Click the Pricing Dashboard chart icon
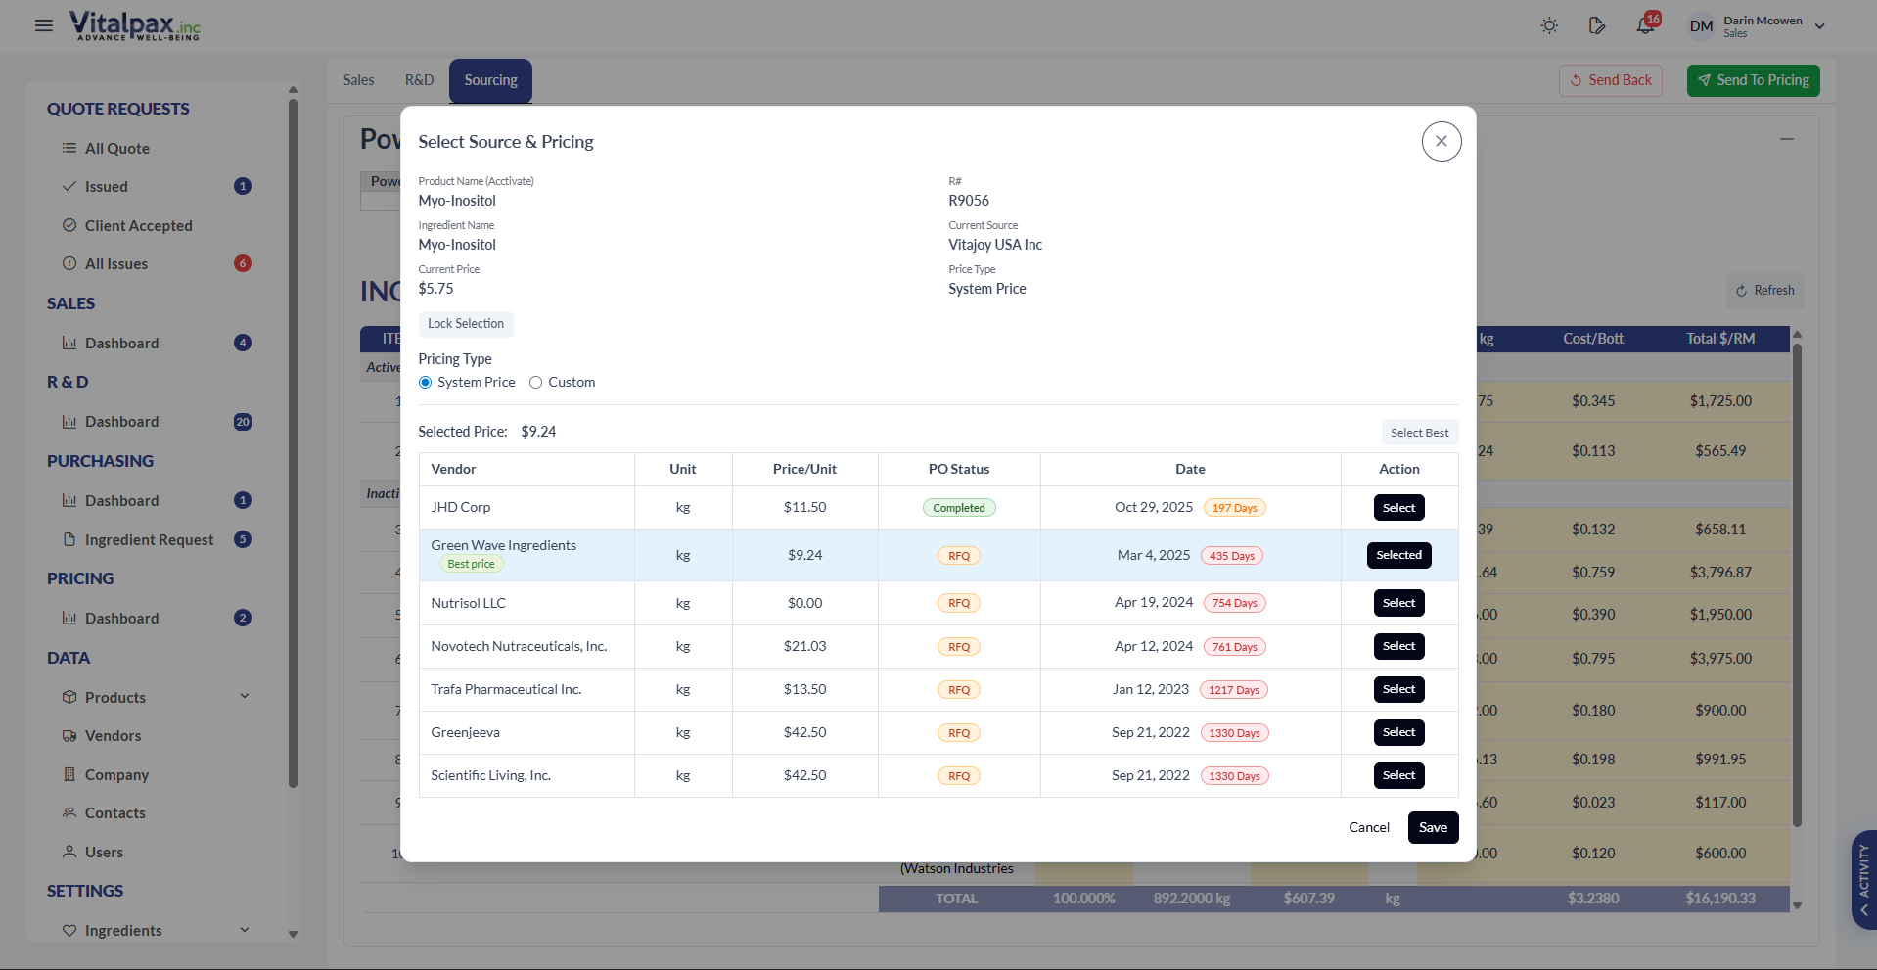Image resolution: width=1877 pixels, height=970 pixels. coord(69,618)
